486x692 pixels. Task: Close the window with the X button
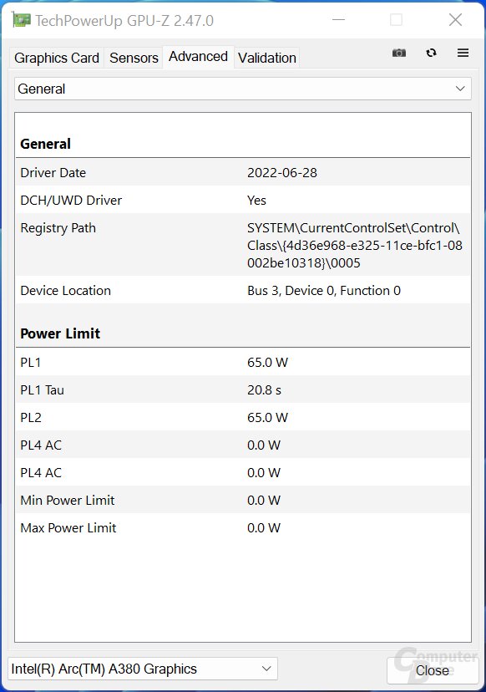[x=455, y=20]
